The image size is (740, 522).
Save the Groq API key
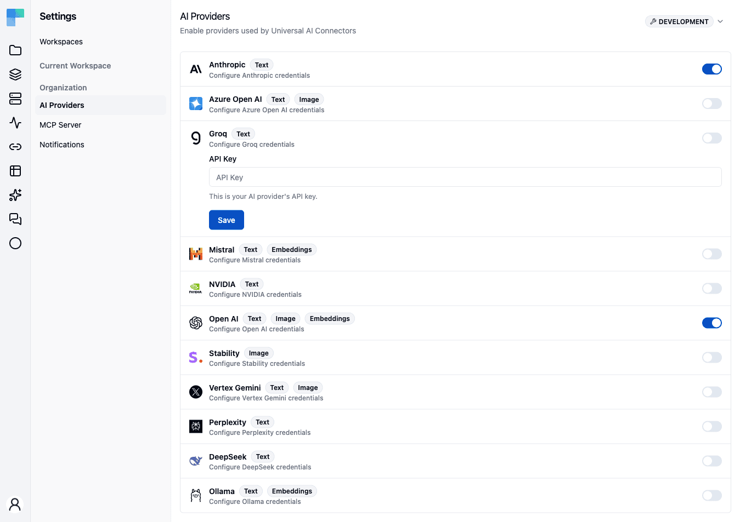point(227,220)
